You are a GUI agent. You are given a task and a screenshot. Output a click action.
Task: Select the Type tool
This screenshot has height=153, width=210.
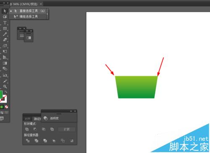[5, 23]
